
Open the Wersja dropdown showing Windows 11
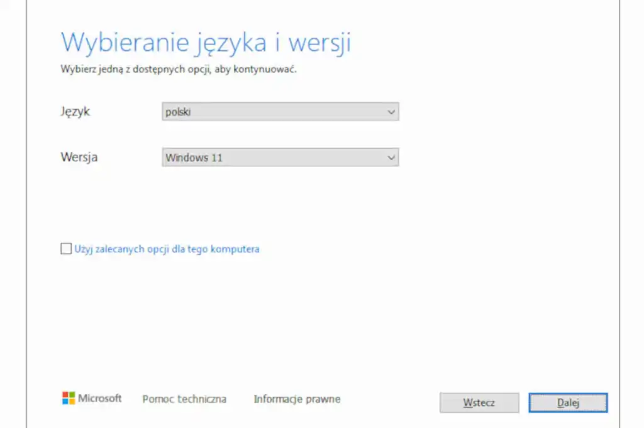(280, 158)
